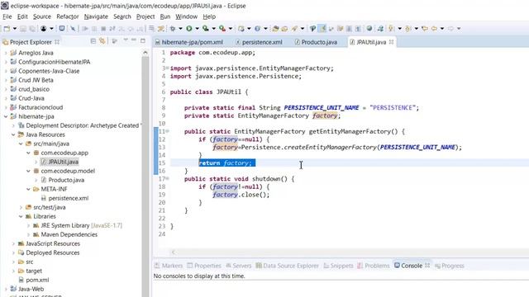This screenshot has height=297, width=529.
Task: Click the Debug bug icon in toolbar
Action: click(x=173, y=29)
